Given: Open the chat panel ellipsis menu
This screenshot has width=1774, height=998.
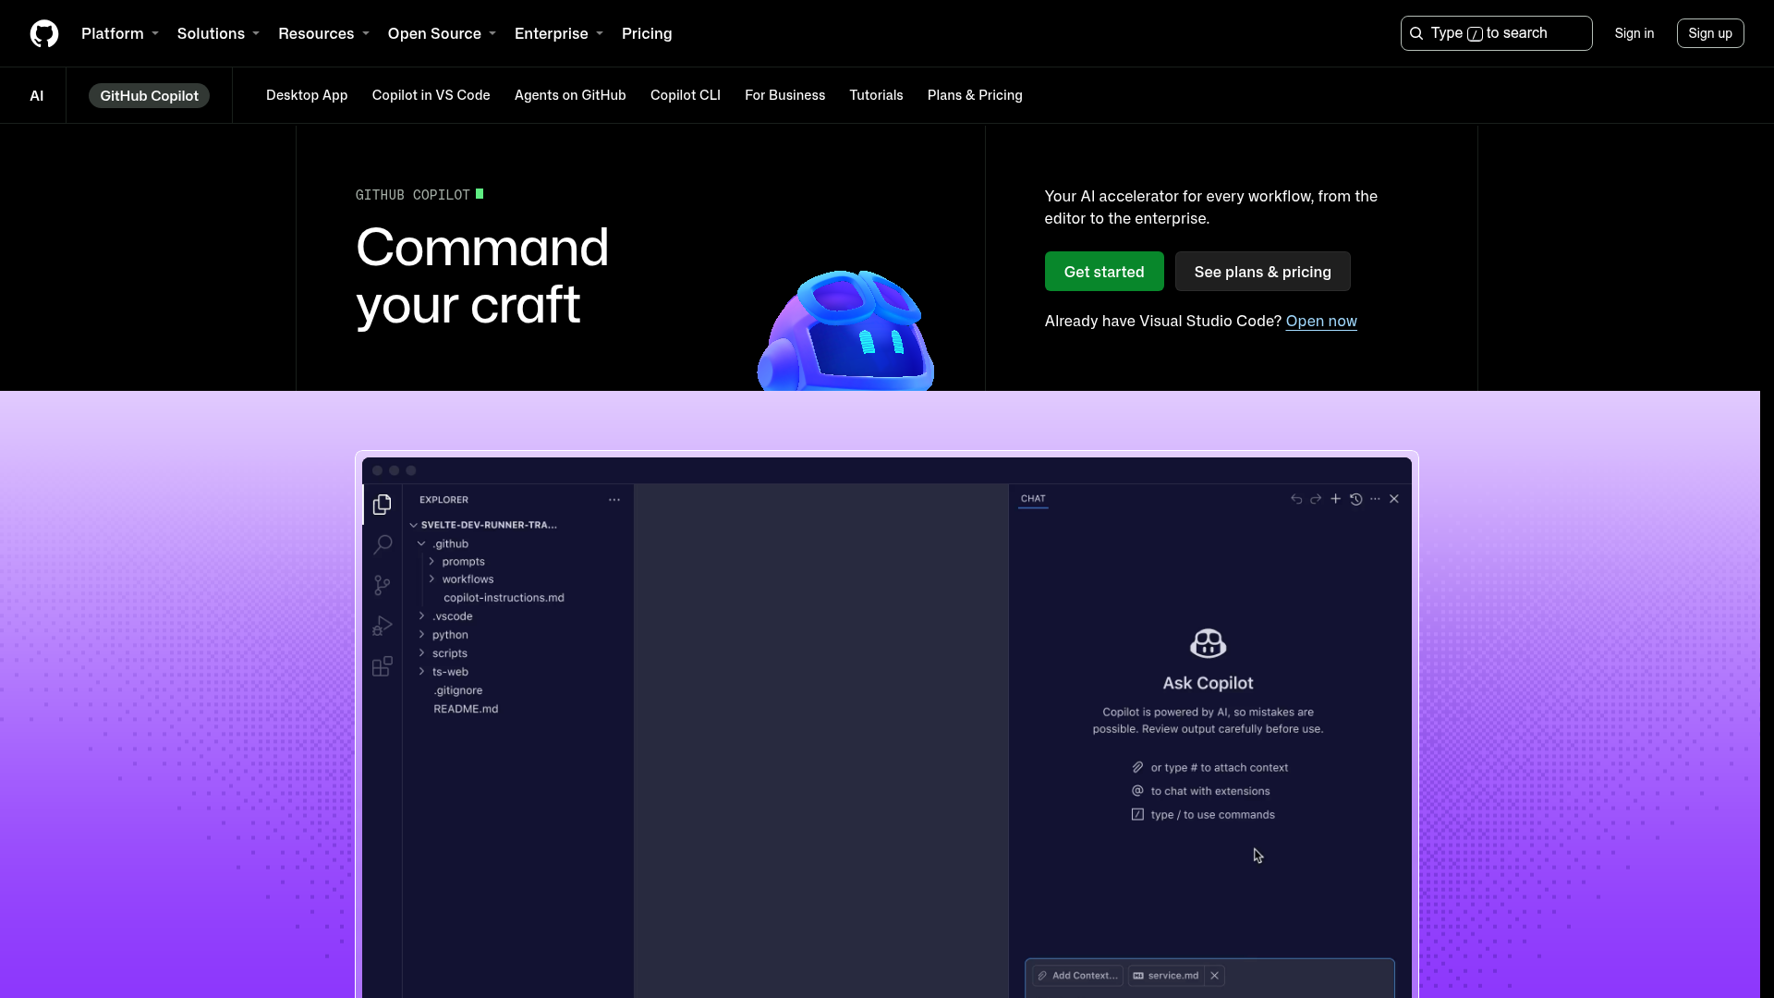Looking at the screenshot, I should point(1375,499).
